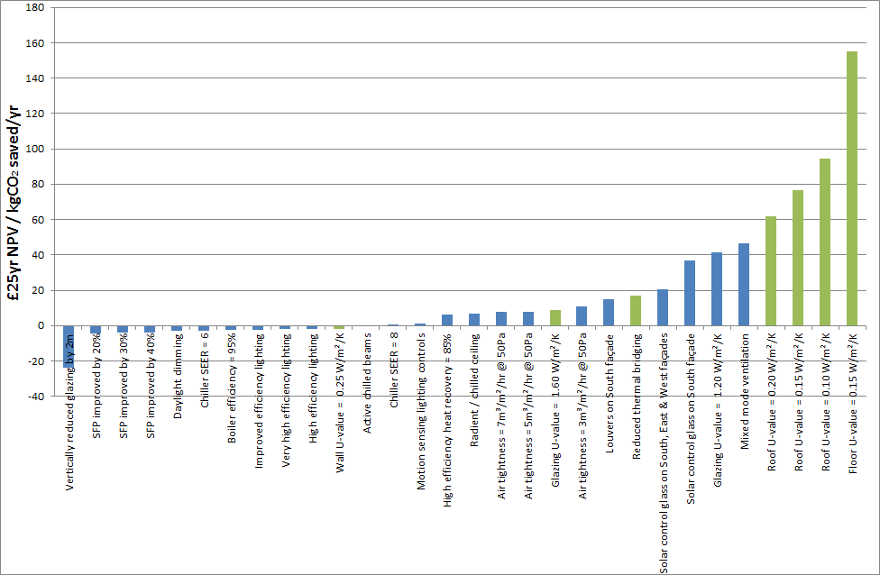The image size is (880, 575).
Task: Select the SFP improved by 40% label
Action: coord(150,383)
